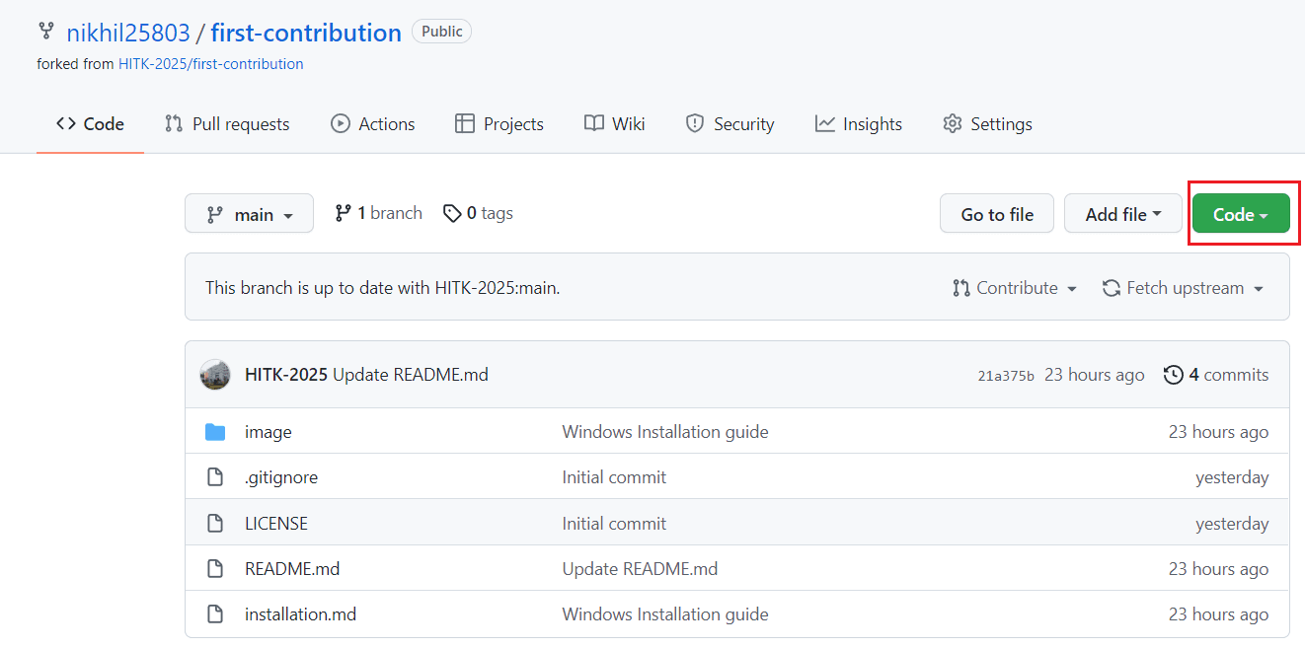Click the tag icon next to 0 tags

point(452,213)
